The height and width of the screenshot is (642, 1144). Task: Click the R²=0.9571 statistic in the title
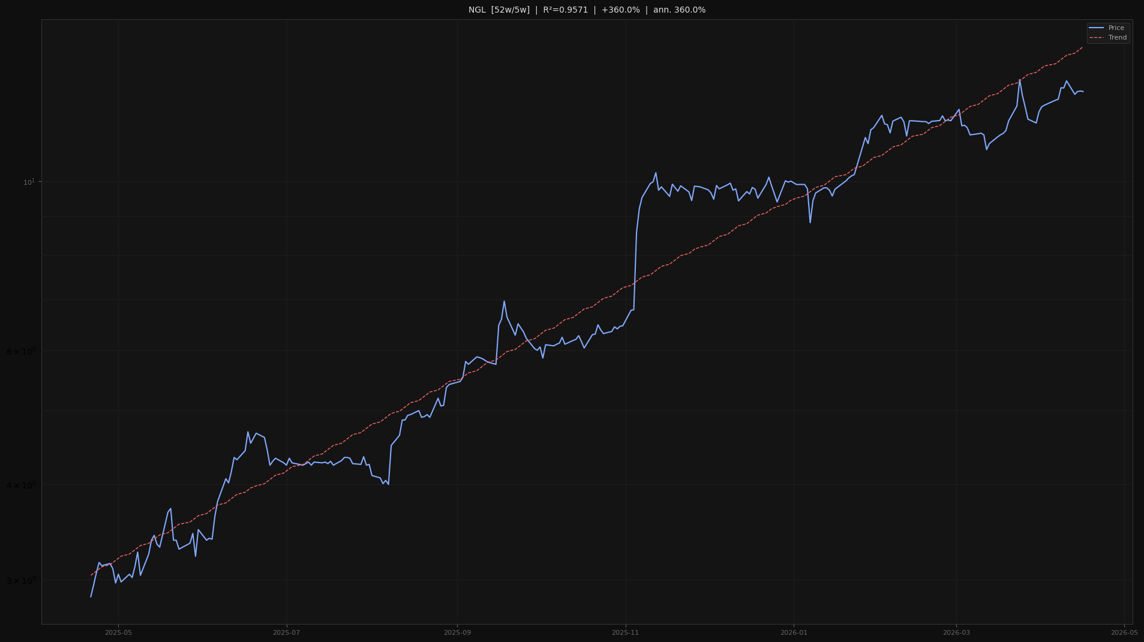[x=564, y=10]
